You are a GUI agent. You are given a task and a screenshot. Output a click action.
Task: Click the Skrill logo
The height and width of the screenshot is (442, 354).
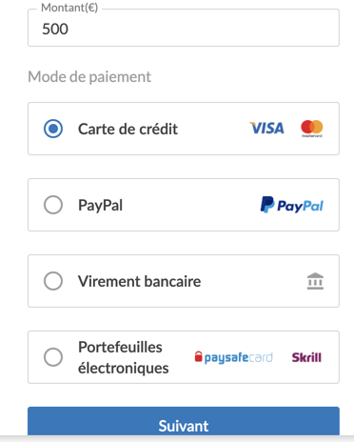pyautogui.click(x=306, y=357)
